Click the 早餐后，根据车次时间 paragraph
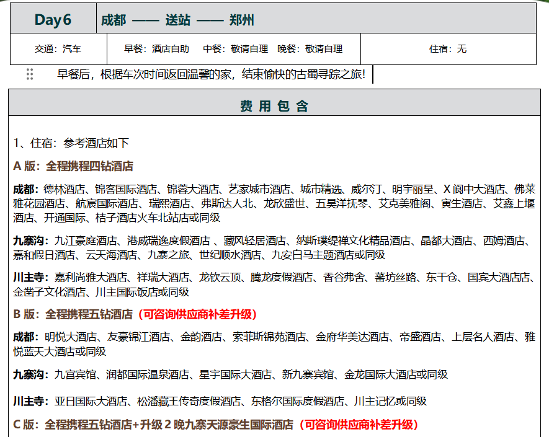Image resolution: width=549 pixels, height=437 pixels. [211, 74]
